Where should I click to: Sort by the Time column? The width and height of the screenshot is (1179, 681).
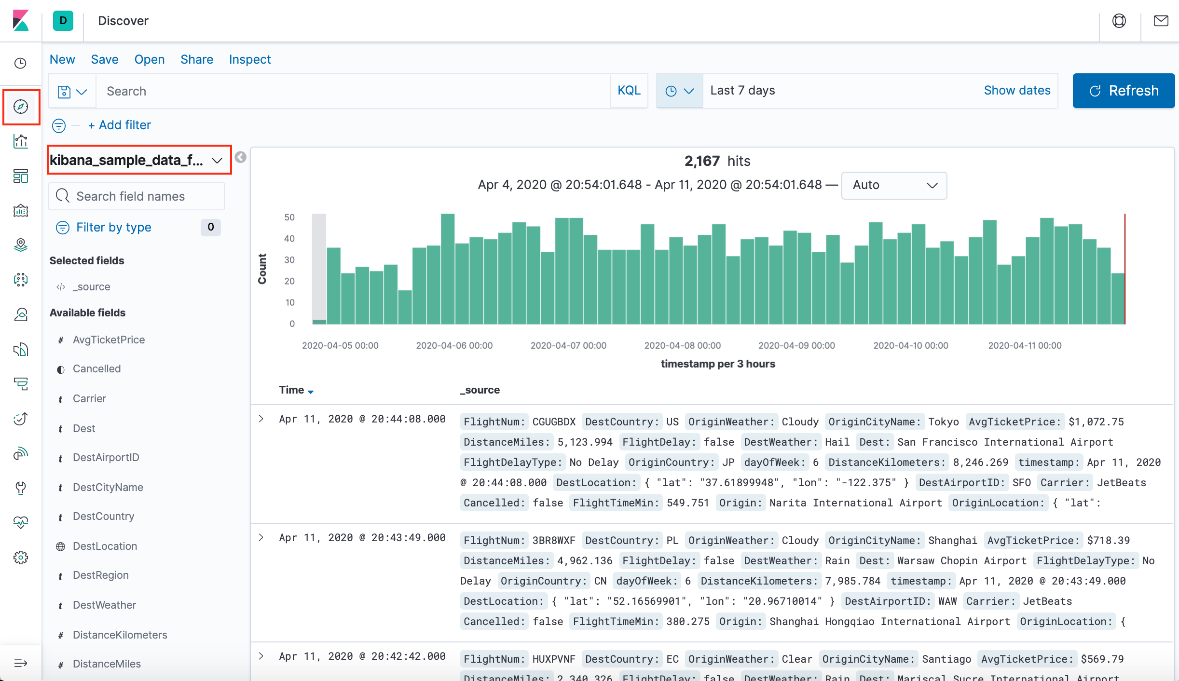tap(296, 390)
